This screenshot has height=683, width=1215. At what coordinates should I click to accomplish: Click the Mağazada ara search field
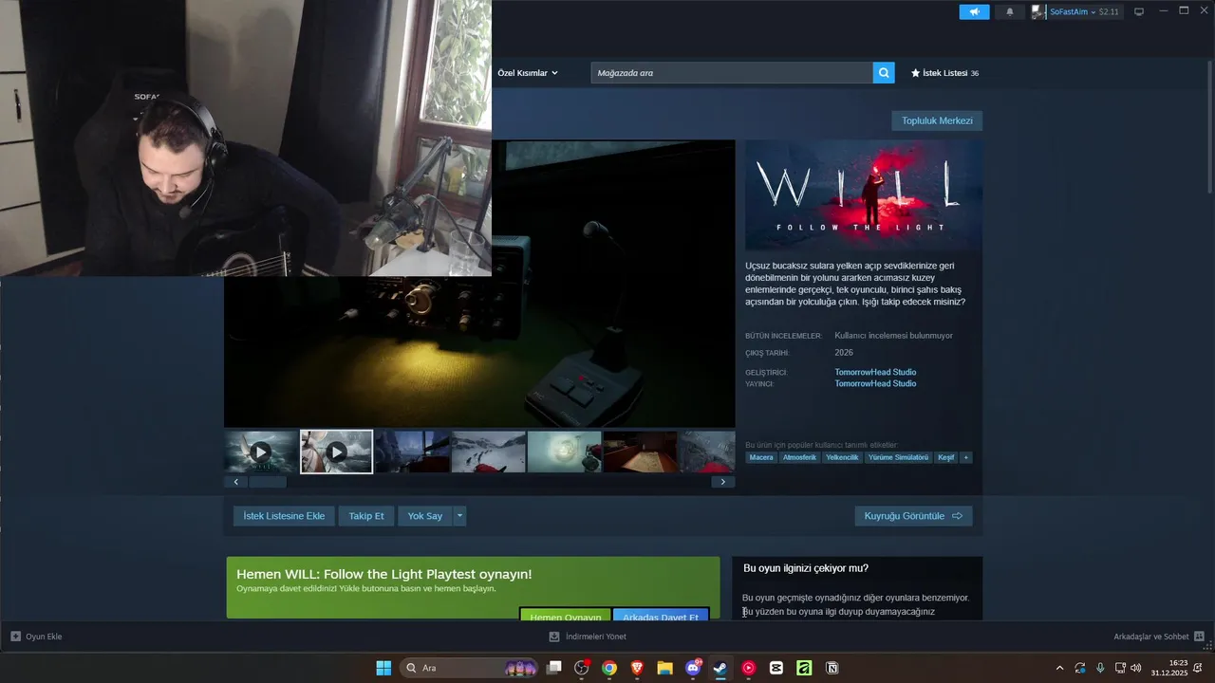pos(732,73)
